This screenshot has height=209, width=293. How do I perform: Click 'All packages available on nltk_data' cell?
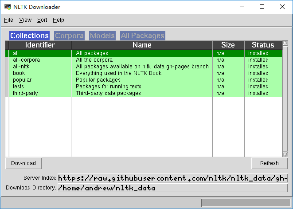point(142,67)
